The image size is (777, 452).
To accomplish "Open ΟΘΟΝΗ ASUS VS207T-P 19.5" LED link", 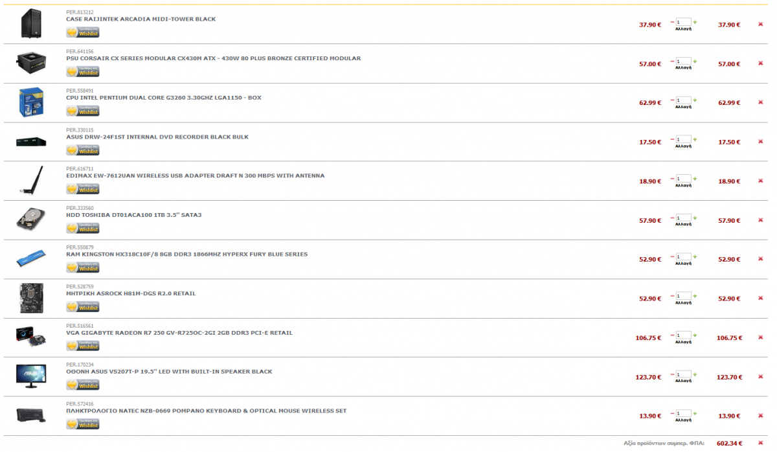I will pos(169,372).
